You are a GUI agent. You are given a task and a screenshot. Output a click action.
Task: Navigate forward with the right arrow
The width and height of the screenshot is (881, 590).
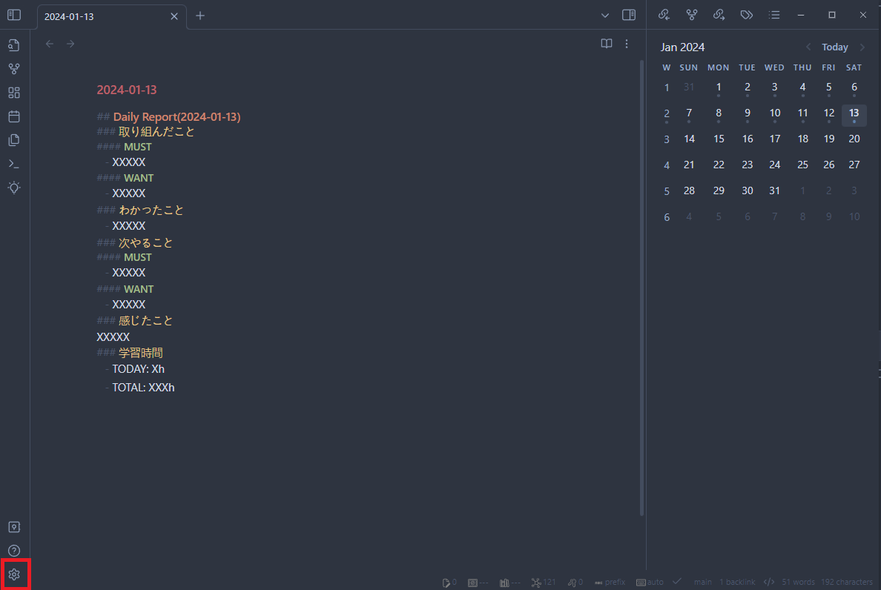tap(70, 44)
